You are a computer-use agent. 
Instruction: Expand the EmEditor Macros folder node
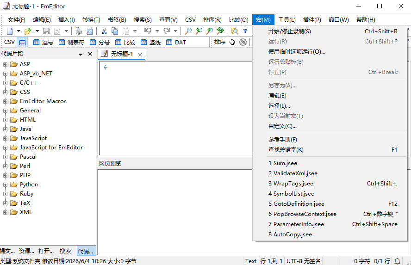click(x=5, y=101)
